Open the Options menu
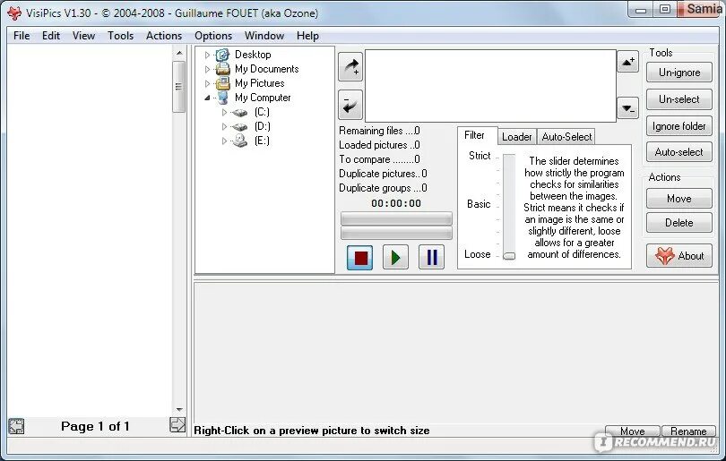The image size is (726, 461). point(213,36)
